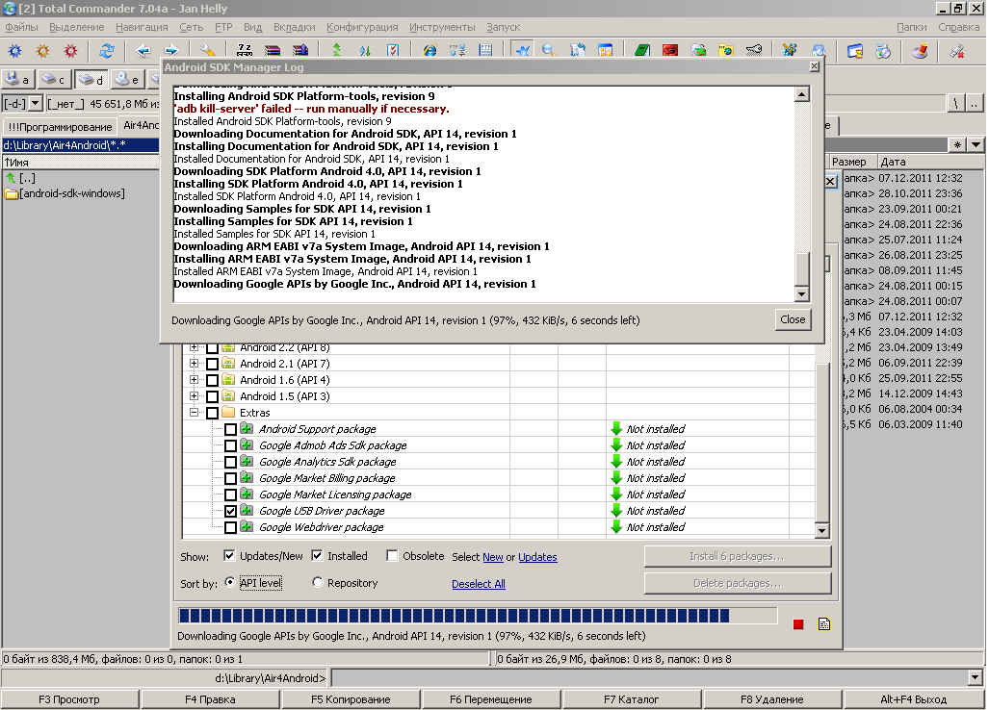This screenshot has width=989, height=710.
Task: Click the Select Updates link
Action: click(537, 558)
